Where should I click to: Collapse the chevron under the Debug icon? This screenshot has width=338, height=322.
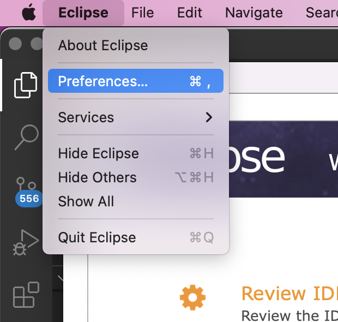(61, 278)
